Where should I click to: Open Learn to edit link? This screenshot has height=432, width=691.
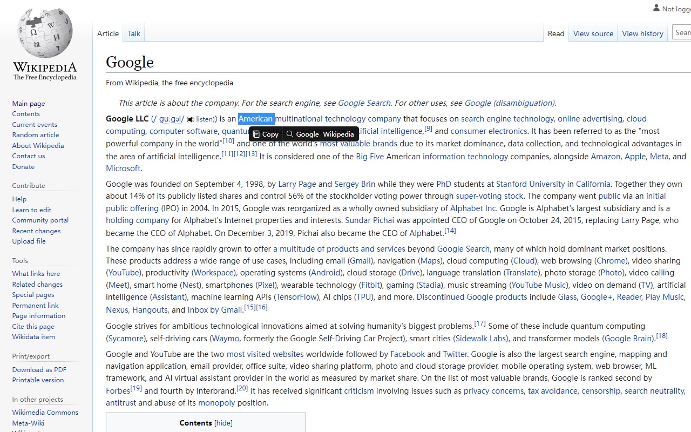pos(32,210)
